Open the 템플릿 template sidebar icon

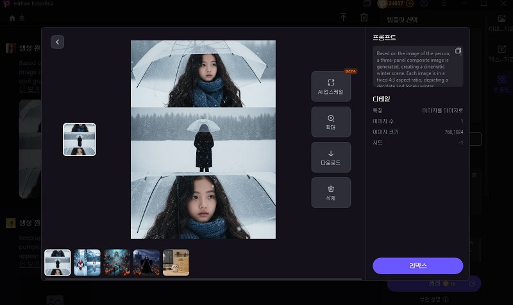[x=502, y=83]
